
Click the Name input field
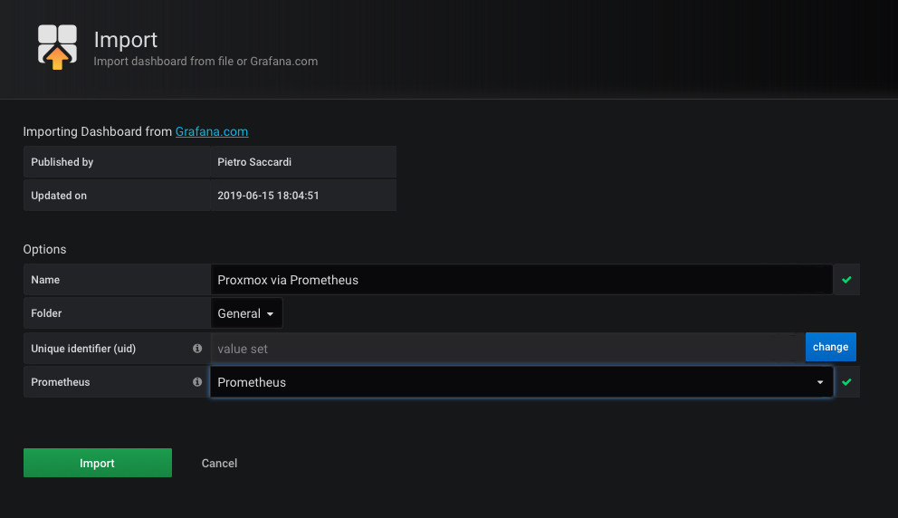pos(521,280)
